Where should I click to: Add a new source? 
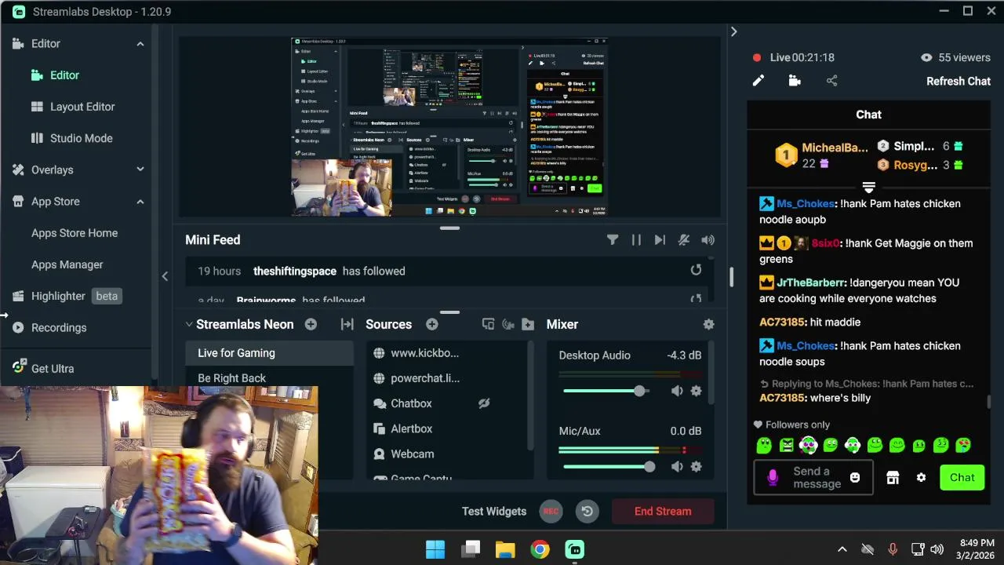[x=432, y=324]
